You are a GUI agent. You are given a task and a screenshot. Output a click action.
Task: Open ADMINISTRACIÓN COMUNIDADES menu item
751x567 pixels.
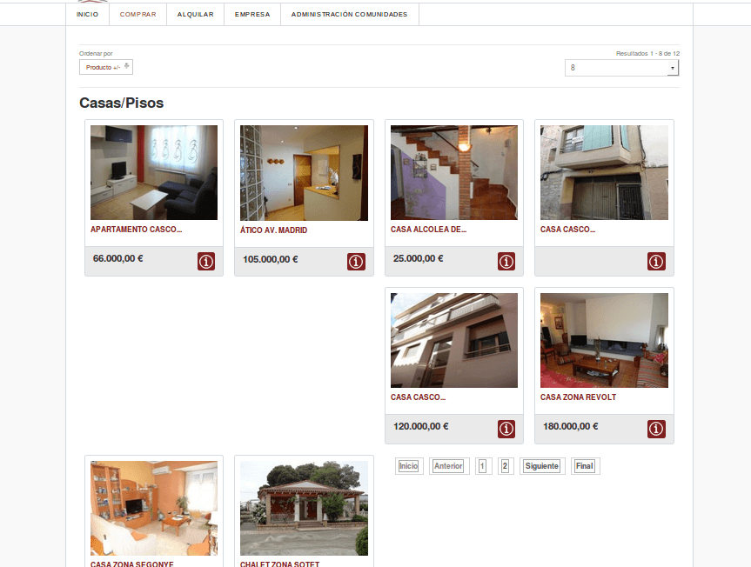tap(349, 15)
